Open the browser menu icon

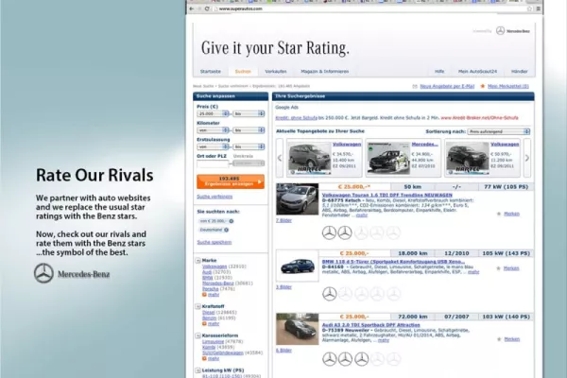[x=538, y=9]
